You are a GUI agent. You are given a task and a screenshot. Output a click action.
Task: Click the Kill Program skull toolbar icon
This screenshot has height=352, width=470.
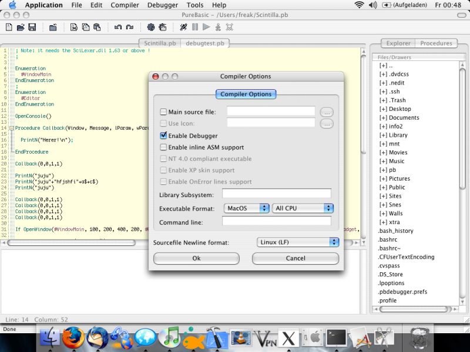point(230,27)
